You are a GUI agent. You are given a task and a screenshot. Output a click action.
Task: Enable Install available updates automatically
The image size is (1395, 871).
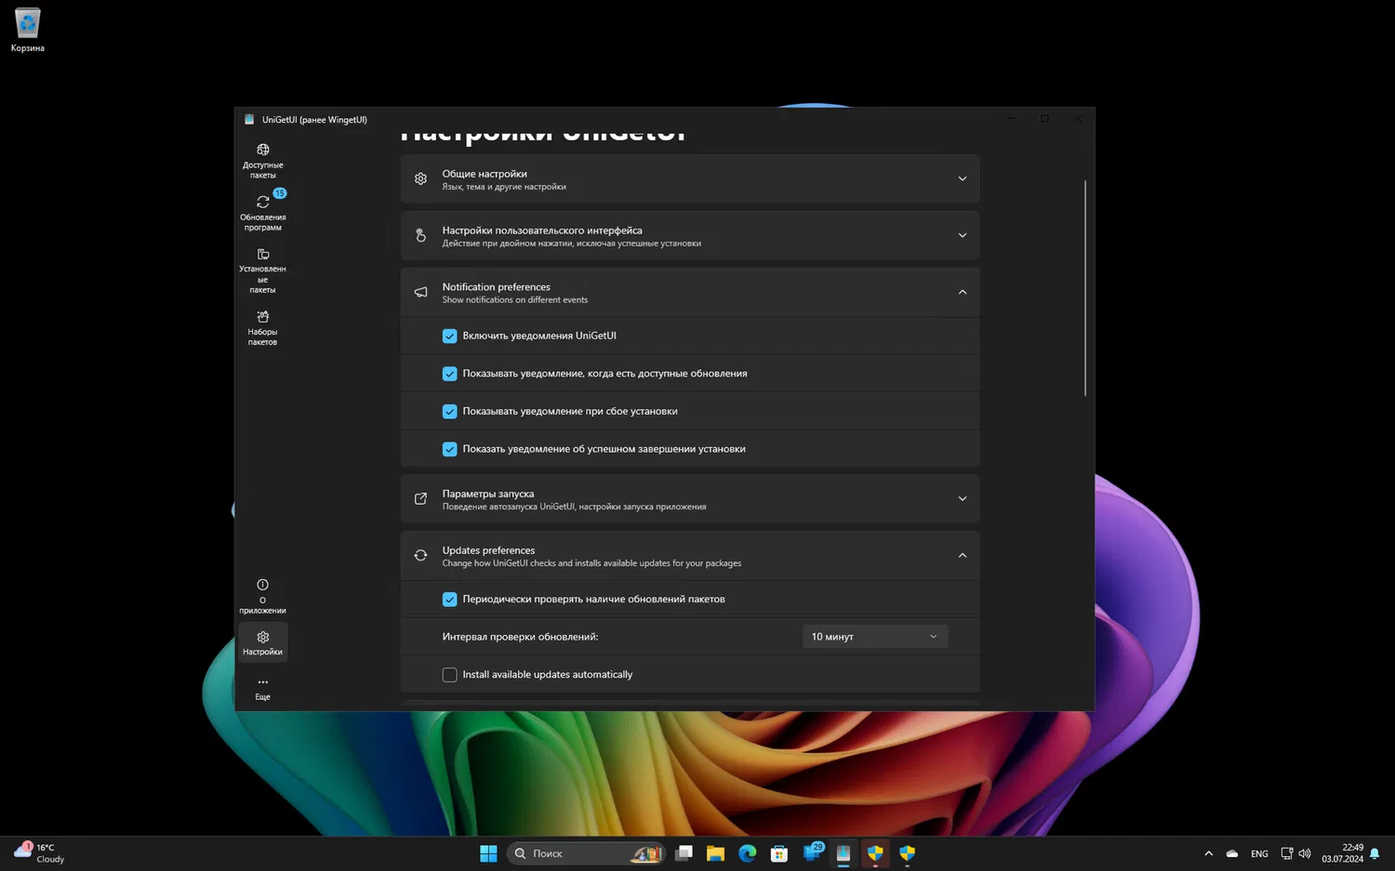pos(449,675)
